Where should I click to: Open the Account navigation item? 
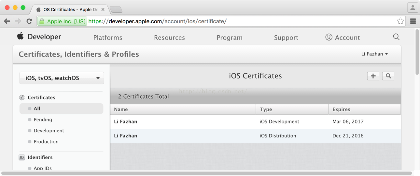tap(343, 38)
